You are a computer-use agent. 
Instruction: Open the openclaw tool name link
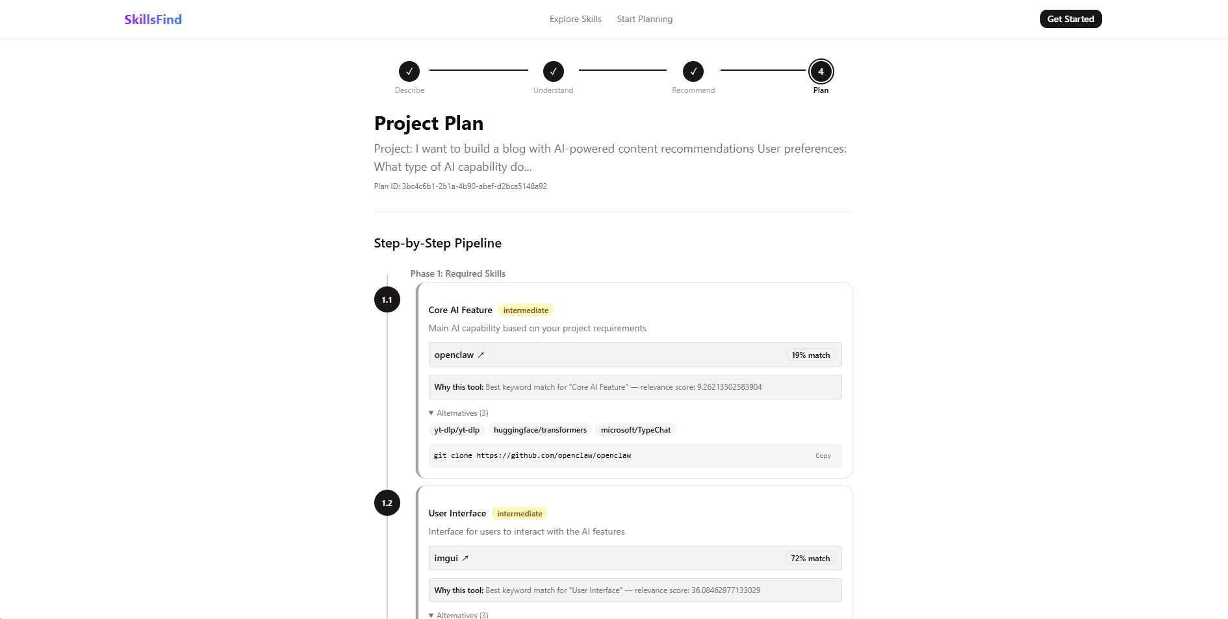(x=454, y=355)
